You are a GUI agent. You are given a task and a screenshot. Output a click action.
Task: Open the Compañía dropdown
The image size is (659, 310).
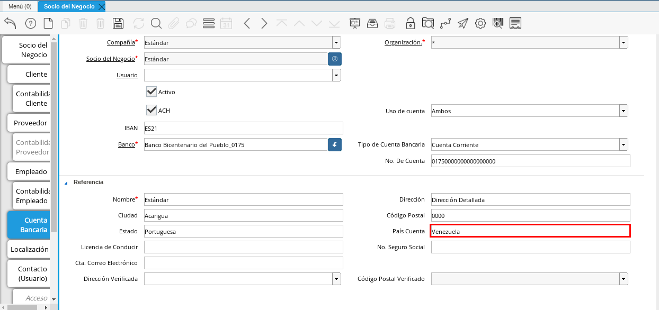pyautogui.click(x=336, y=43)
